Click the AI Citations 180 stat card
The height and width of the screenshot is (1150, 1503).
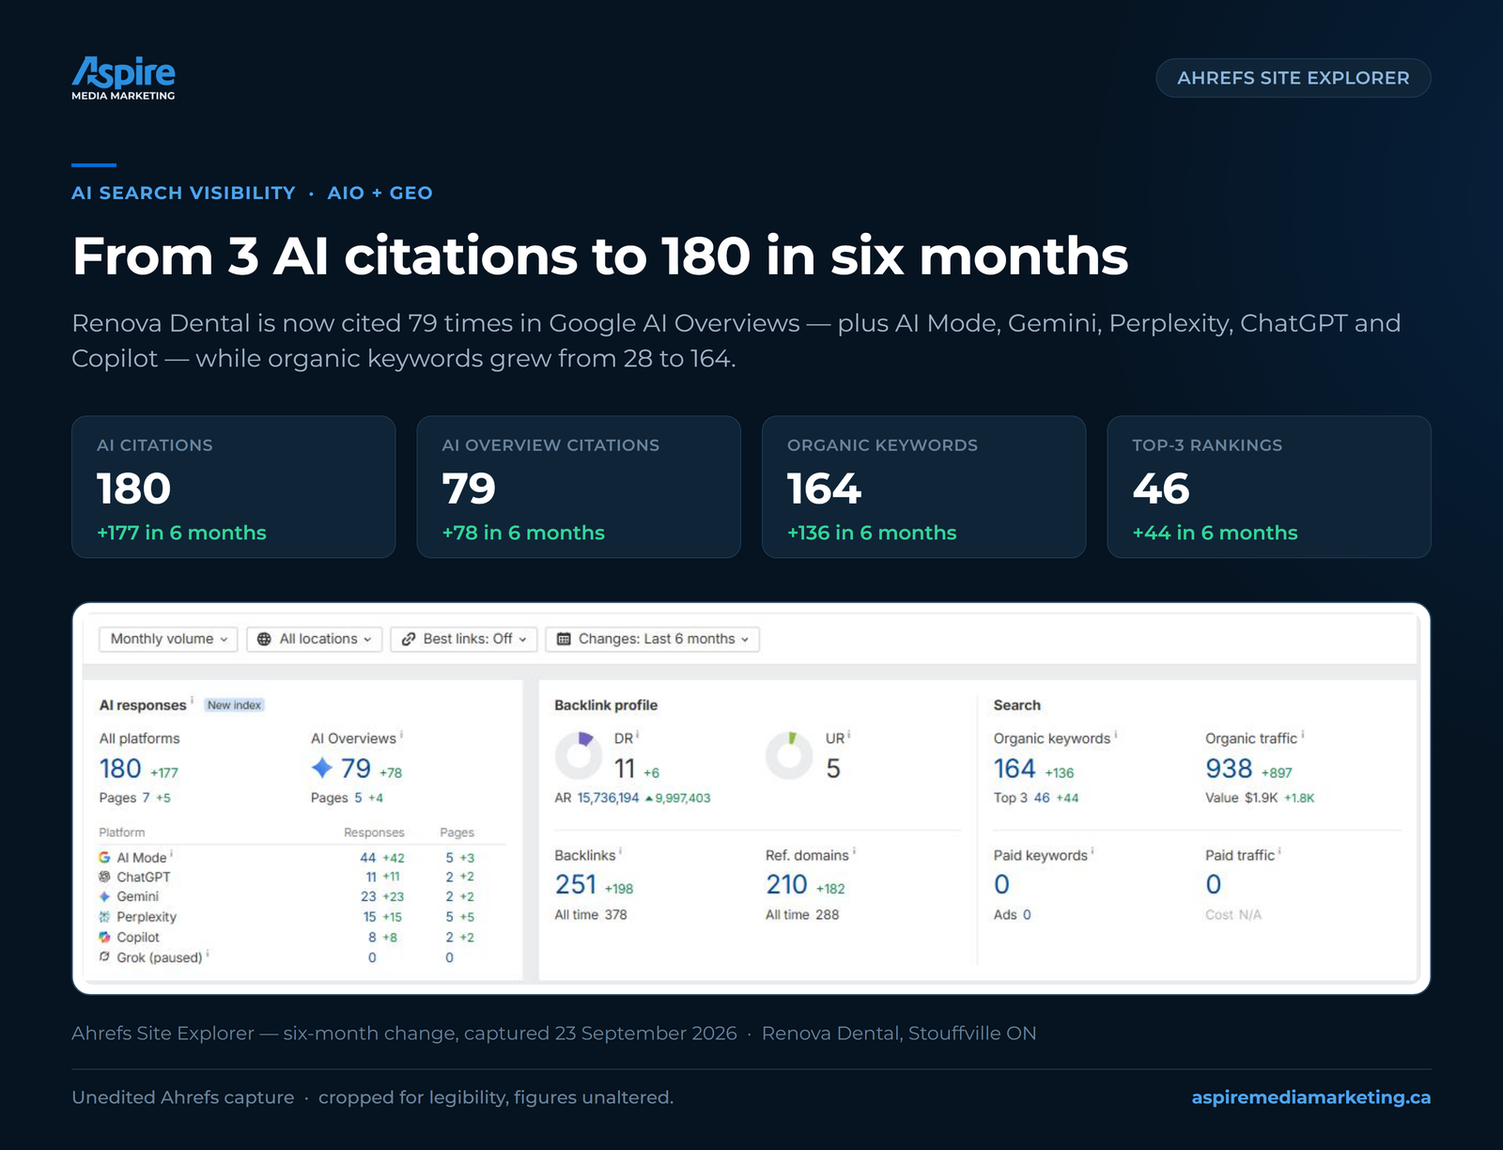[234, 487]
